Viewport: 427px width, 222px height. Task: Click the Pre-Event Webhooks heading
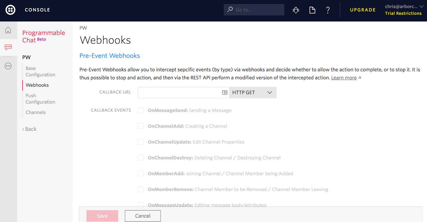click(110, 55)
